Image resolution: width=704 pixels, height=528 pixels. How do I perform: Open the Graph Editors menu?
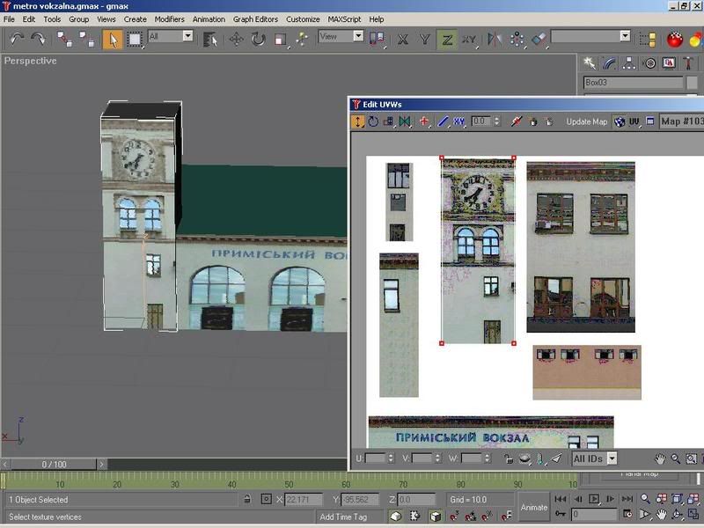click(255, 18)
